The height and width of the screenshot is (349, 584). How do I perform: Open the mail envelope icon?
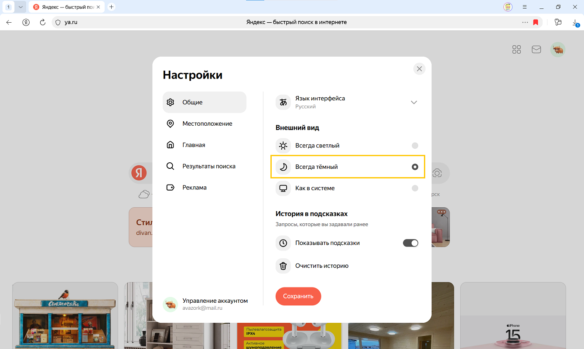pos(536,50)
